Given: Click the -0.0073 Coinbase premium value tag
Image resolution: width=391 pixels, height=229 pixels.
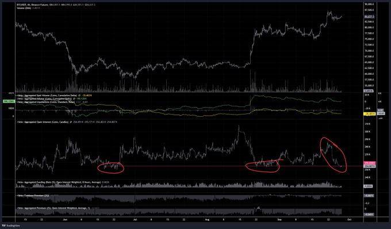Looking at the screenshot, I should pyautogui.click(x=369, y=196).
